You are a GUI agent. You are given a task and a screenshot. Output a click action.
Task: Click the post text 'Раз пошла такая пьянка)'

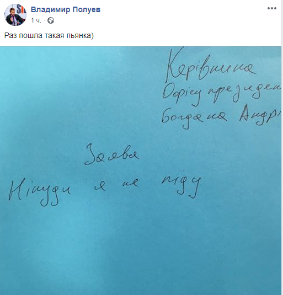coord(49,35)
